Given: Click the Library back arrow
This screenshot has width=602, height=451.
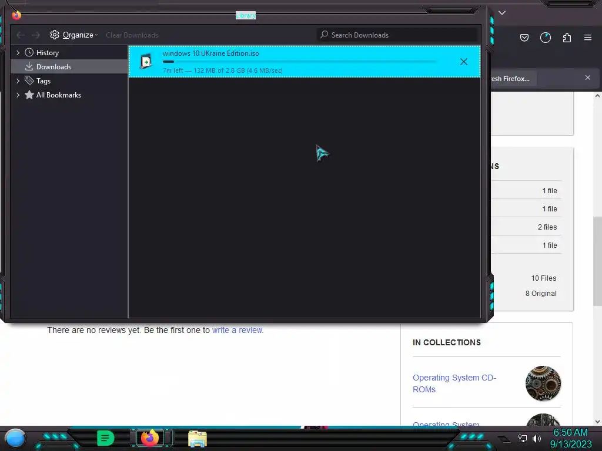Looking at the screenshot, I should pyautogui.click(x=21, y=35).
